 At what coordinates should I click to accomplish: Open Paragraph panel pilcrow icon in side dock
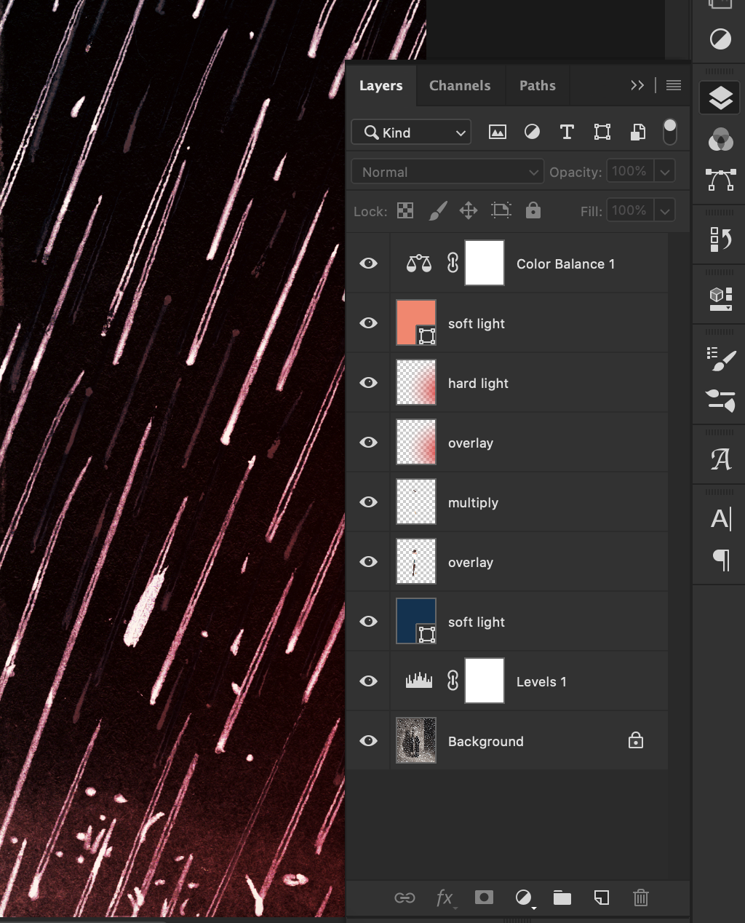click(x=720, y=560)
